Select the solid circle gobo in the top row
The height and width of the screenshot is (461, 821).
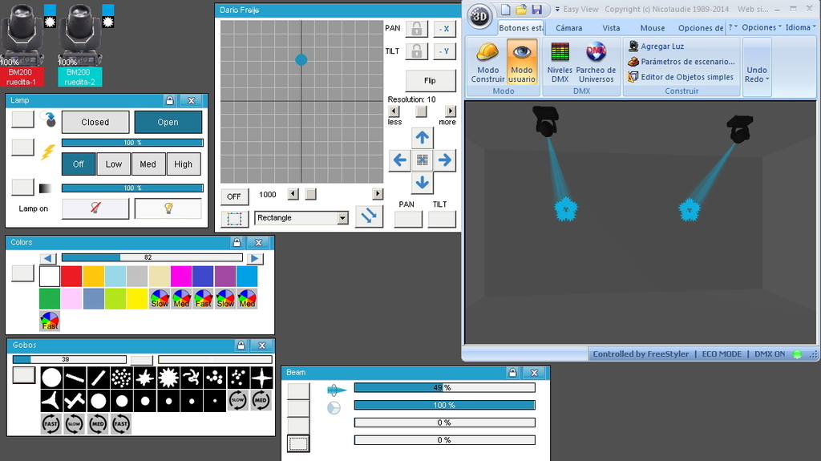pyautogui.click(x=51, y=378)
